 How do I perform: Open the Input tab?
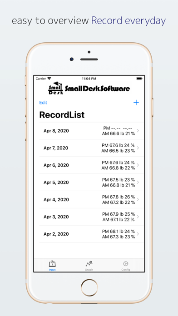click(x=52, y=266)
